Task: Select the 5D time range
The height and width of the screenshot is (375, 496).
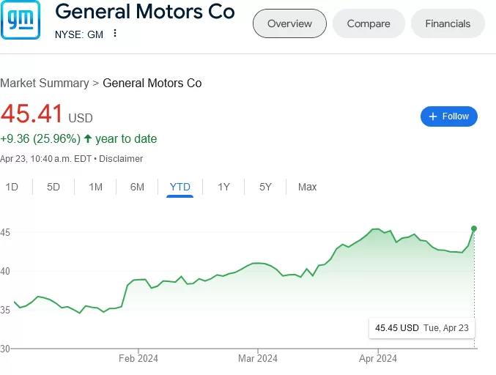Action: (x=53, y=187)
